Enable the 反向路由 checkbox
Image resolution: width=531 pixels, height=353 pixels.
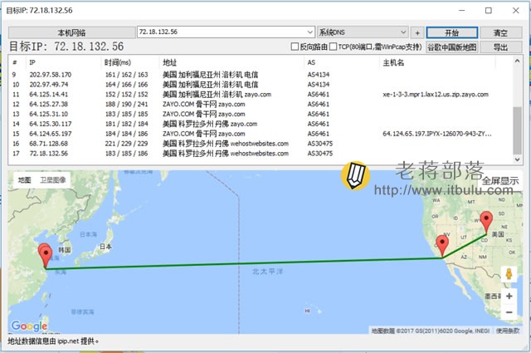[295, 47]
